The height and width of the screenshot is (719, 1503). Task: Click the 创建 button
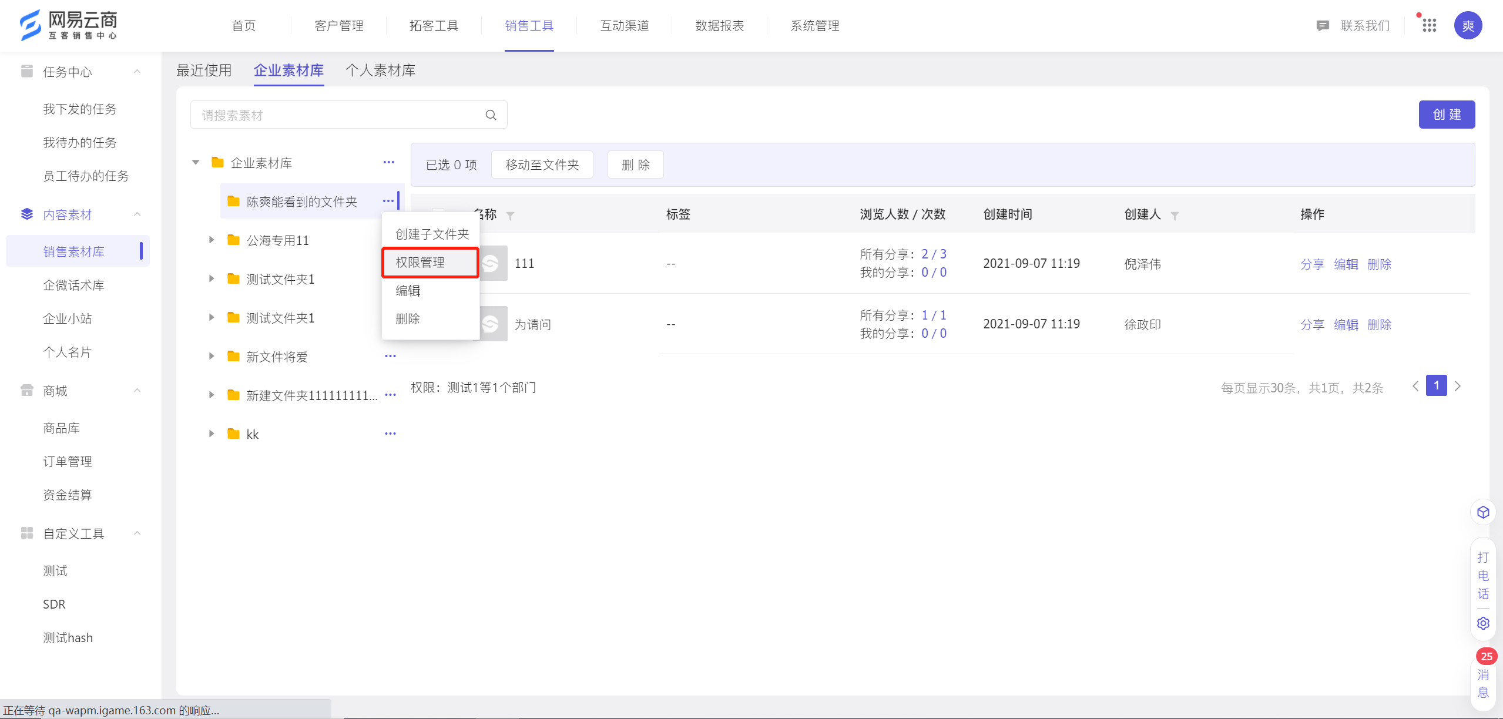1447,115
